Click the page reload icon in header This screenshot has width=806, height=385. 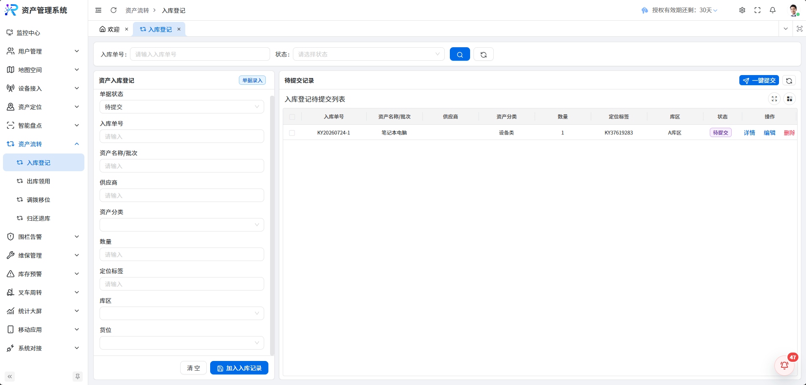tap(114, 10)
